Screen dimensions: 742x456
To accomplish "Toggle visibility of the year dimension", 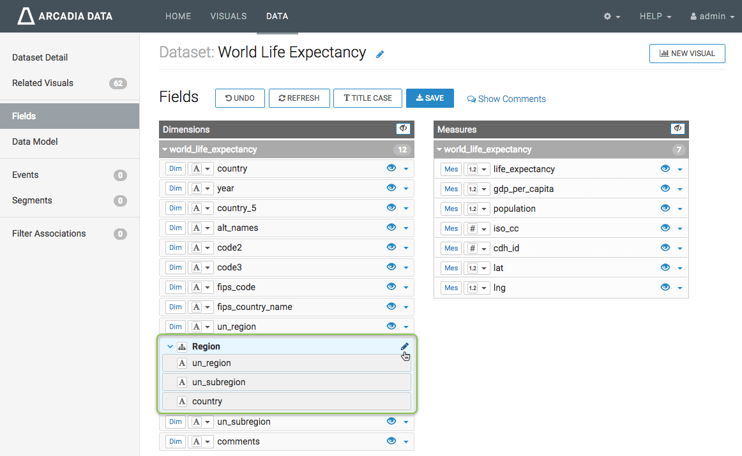I will 391,188.
